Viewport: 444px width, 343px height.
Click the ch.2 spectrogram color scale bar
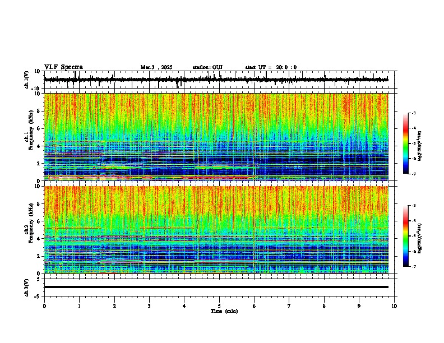[405, 236]
